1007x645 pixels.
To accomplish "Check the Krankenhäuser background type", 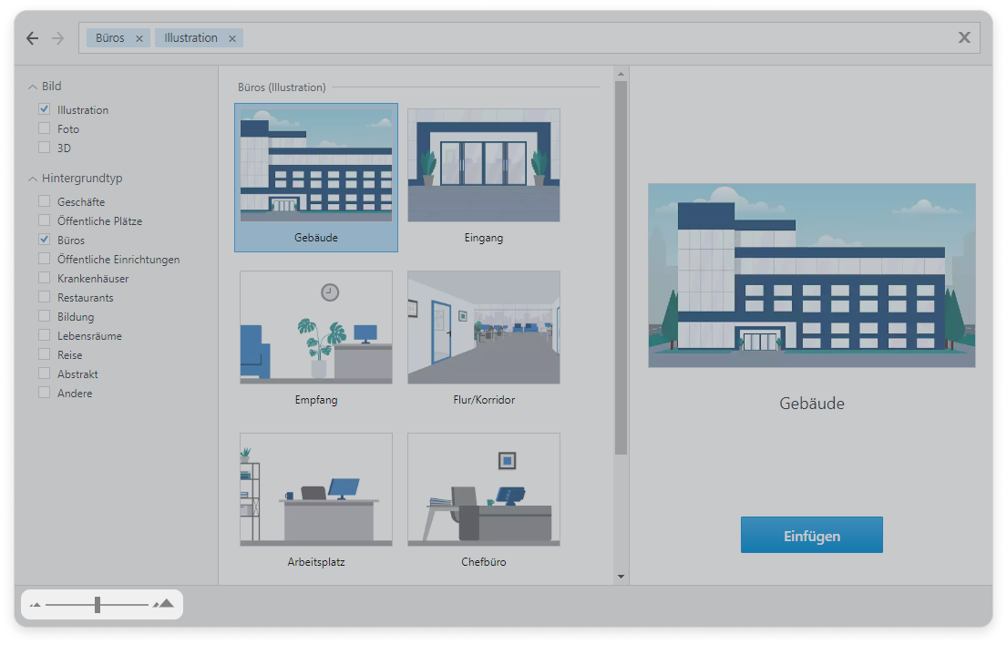I will coord(45,278).
